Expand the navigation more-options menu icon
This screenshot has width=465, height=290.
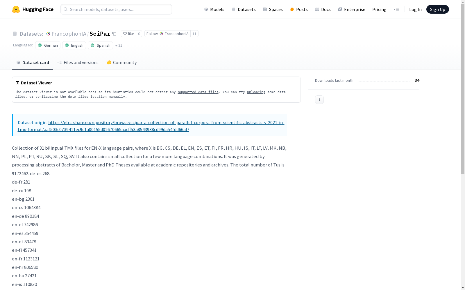tap(396, 9)
